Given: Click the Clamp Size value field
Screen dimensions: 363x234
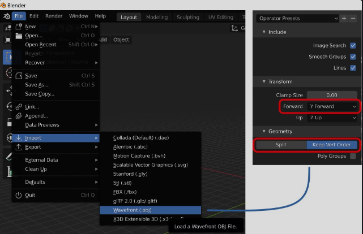Looking at the screenshot, I should (x=332, y=95).
